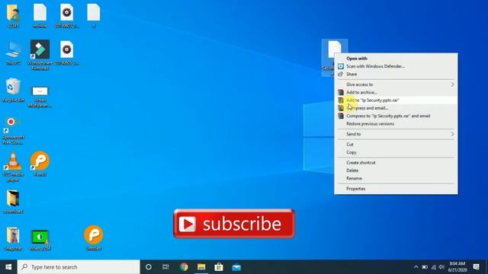Select the blank file named '0'

click(93, 13)
